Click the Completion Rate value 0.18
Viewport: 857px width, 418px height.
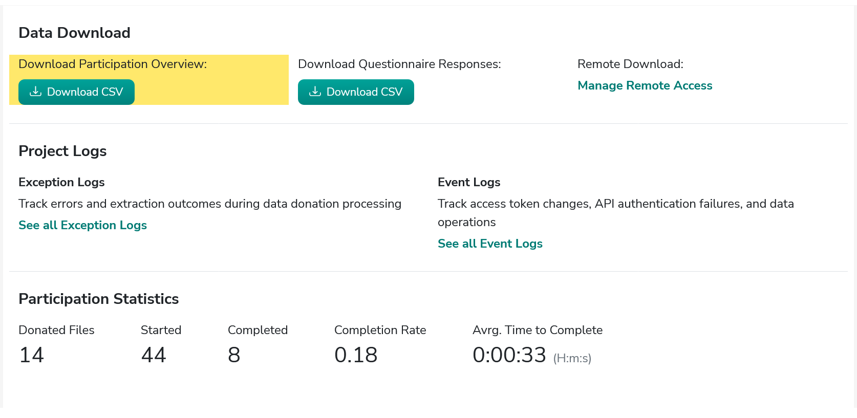coord(356,355)
